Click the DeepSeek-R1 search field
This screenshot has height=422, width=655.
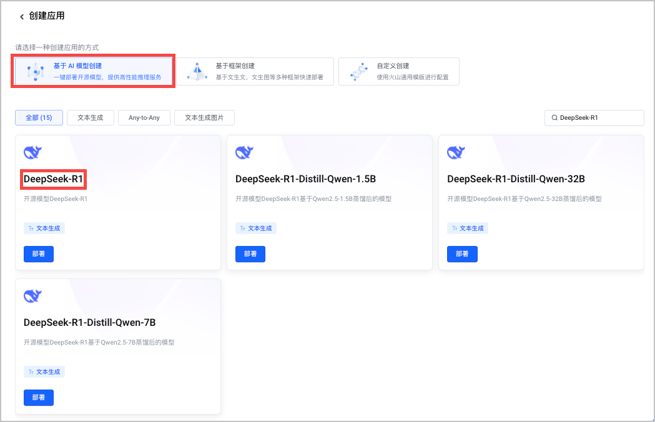click(594, 118)
